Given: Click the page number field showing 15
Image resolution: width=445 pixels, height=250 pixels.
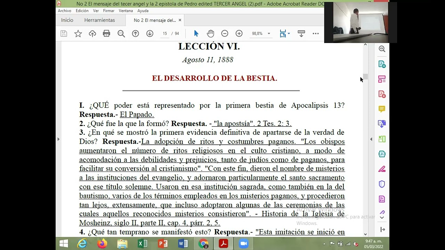Looking at the screenshot, I should pos(165,33).
